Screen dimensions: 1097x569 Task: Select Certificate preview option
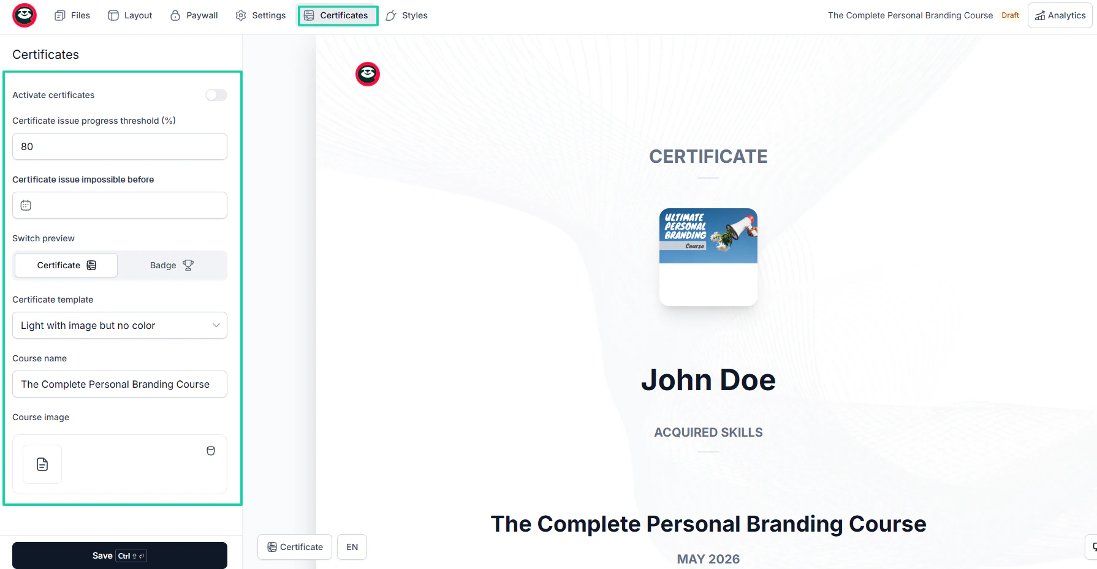click(x=66, y=265)
